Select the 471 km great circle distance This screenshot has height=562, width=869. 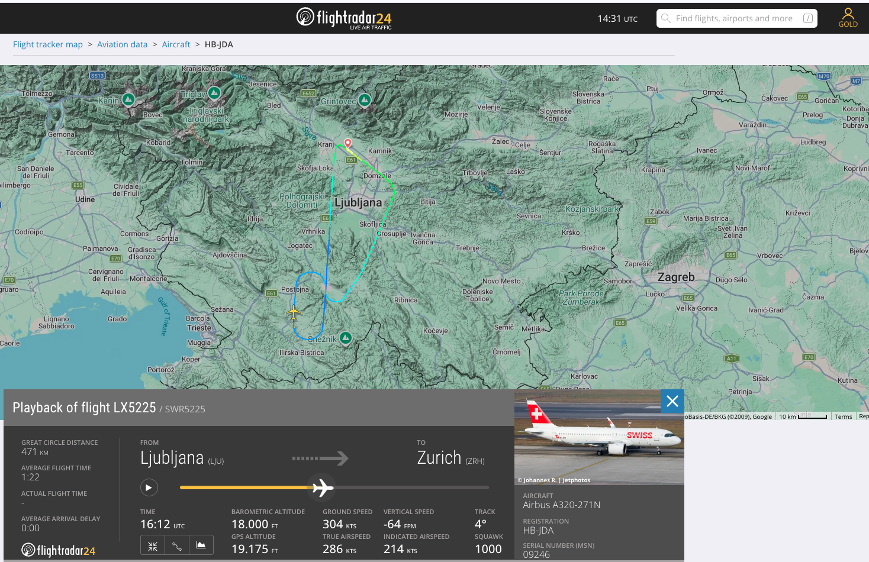coord(35,452)
